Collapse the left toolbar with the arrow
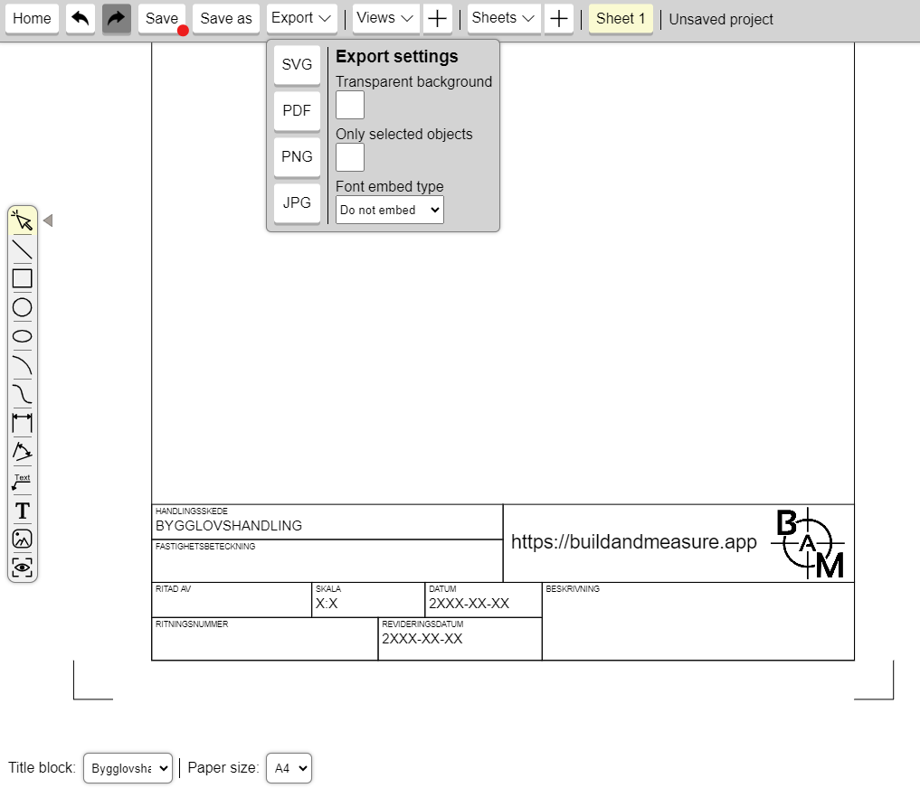Screen dimensions: 920x788 click(x=47, y=219)
